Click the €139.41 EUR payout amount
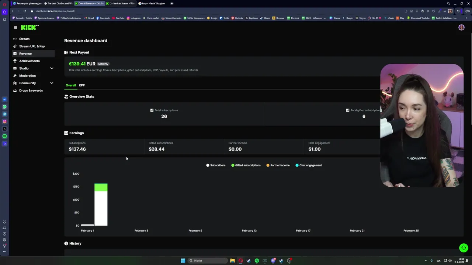Image resolution: width=472 pixels, height=265 pixels. (82, 64)
